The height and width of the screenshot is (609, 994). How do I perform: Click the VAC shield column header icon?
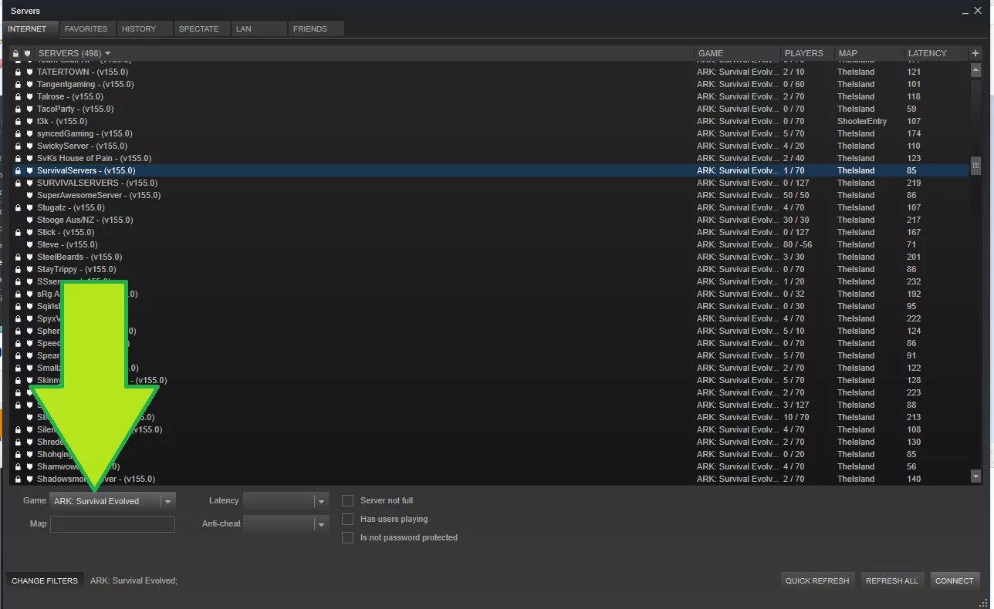point(27,53)
